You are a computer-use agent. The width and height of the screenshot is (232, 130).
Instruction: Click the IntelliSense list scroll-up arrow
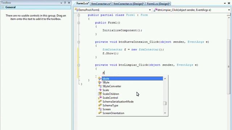(x=165, y=79)
